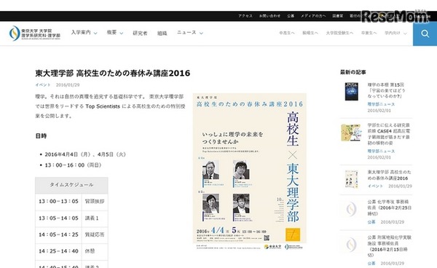The image size is (437, 268).
Task: Open the 公募 化学専攻 事務補佐員 article
Action: pyautogui.click(x=390, y=208)
